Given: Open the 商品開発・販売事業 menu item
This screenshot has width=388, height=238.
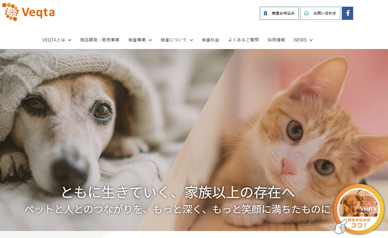Looking at the screenshot, I should (100, 40).
